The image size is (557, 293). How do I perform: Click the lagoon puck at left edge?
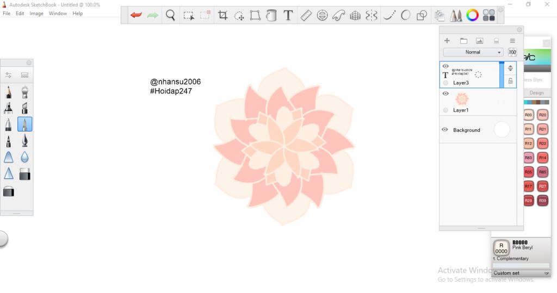(3, 239)
